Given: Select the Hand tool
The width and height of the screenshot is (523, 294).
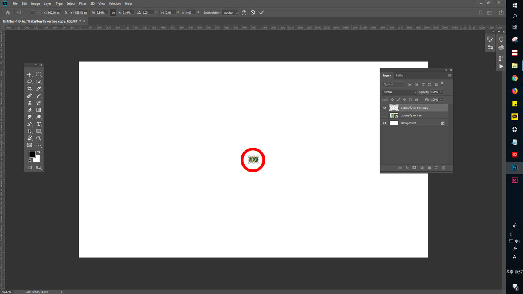Looking at the screenshot, I should [30, 138].
